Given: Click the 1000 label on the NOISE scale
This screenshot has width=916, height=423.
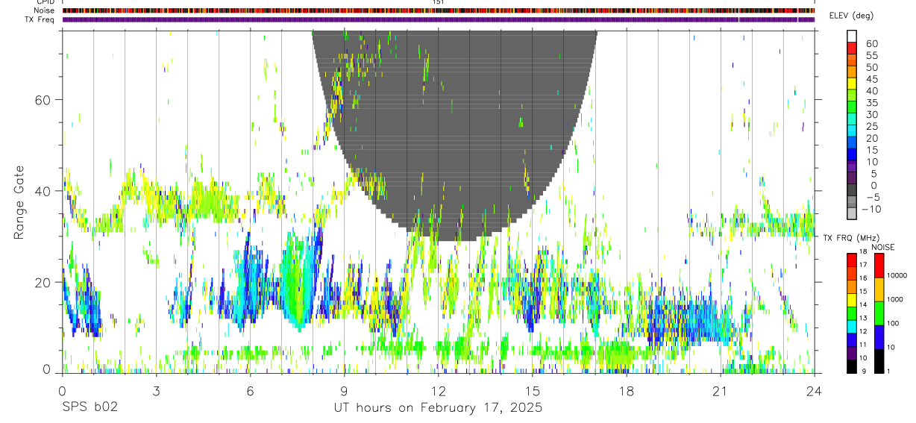Looking at the screenshot, I should click(x=894, y=299).
